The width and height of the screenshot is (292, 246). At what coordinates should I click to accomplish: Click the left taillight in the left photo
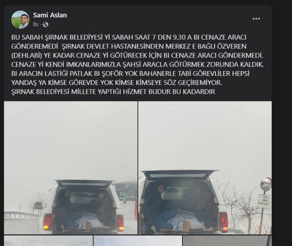point(47,222)
